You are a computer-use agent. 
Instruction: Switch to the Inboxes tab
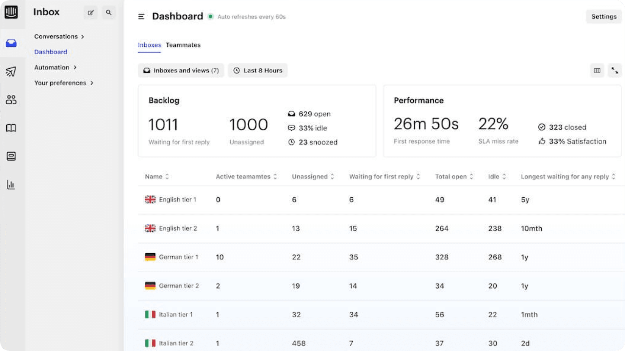(150, 45)
